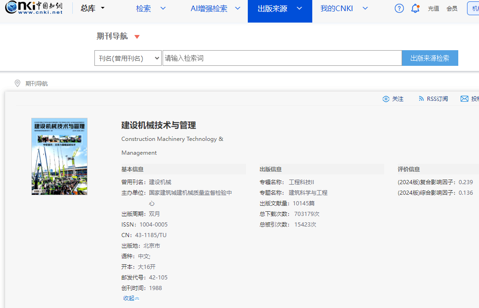Click 开本 value 大16开
Screen dimensions: 479x308
pyautogui.click(x=146, y=267)
